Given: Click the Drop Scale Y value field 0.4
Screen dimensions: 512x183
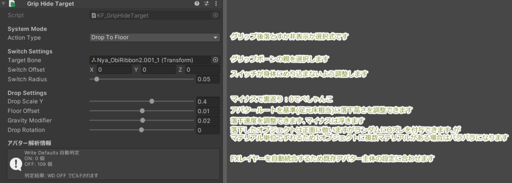Looking at the screenshot, I should [207, 102].
